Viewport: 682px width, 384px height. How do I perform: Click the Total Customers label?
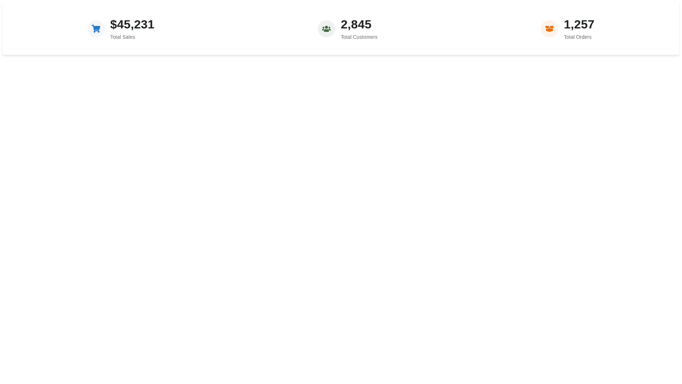(x=359, y=37)
